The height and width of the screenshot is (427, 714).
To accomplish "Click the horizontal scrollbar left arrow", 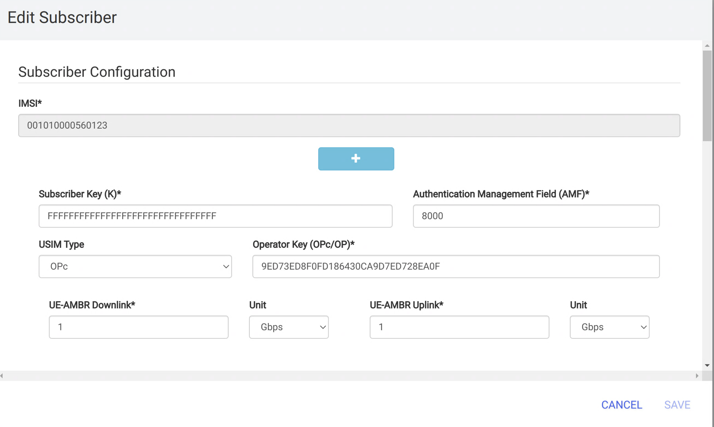I will (x=2, y=376).
